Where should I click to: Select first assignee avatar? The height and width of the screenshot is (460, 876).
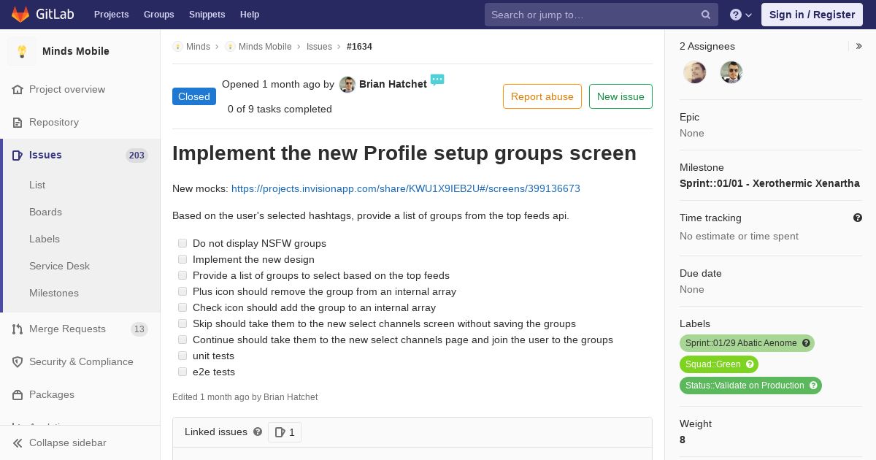click(x=694, y=72)
